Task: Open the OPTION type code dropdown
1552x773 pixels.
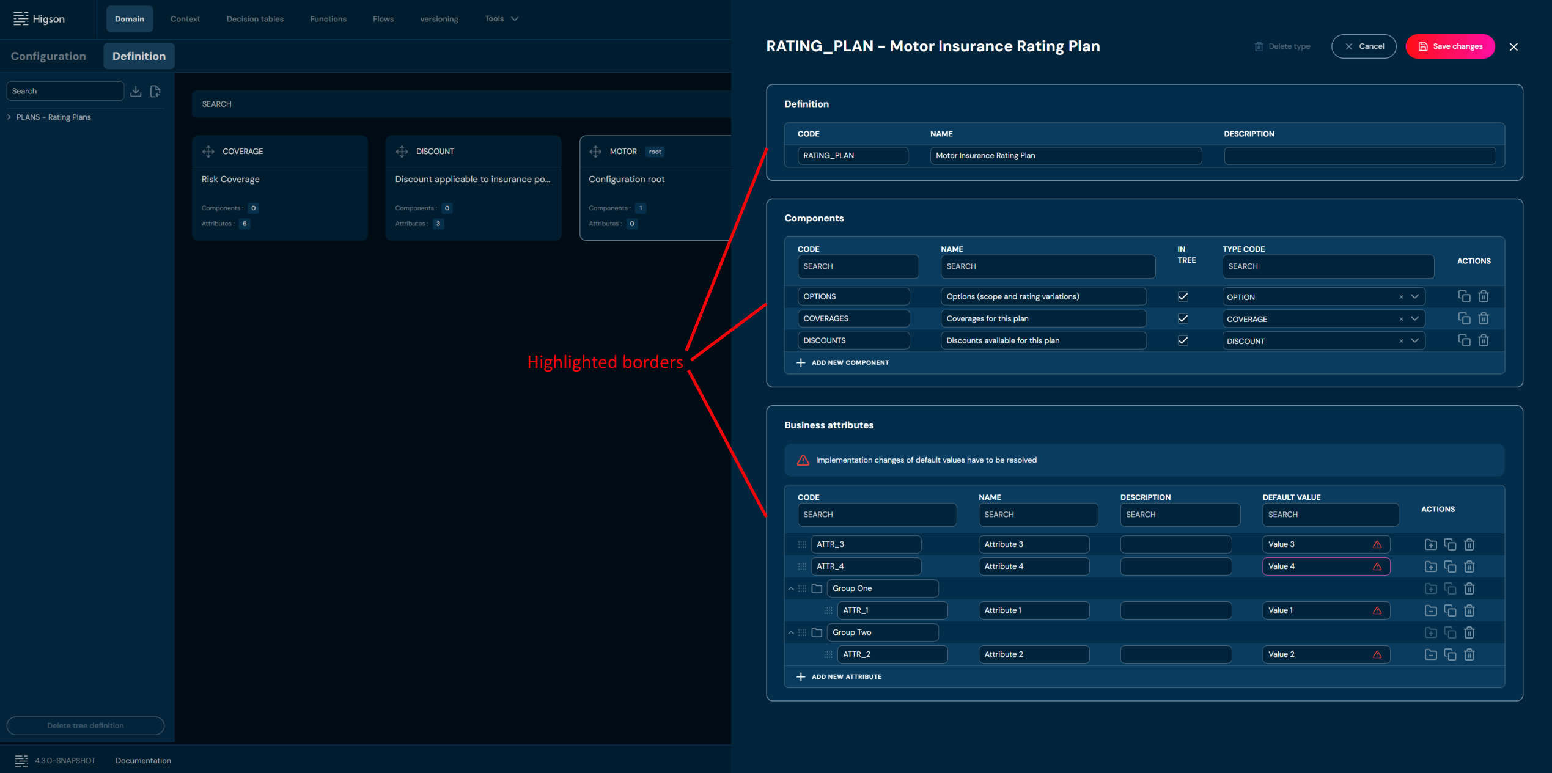Action: coord(1414,296)
